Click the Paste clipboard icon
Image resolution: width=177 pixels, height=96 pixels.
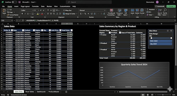(4, 11)
